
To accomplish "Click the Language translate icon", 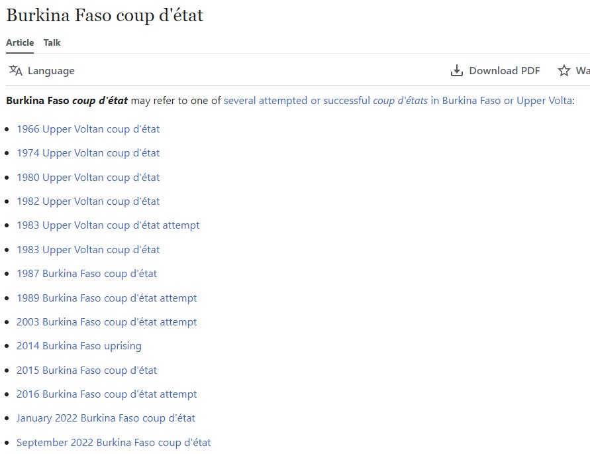I will [x=16, y=71].
